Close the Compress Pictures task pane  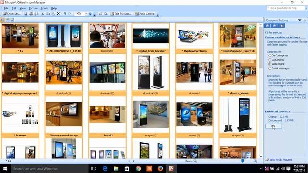pos(305,20)
